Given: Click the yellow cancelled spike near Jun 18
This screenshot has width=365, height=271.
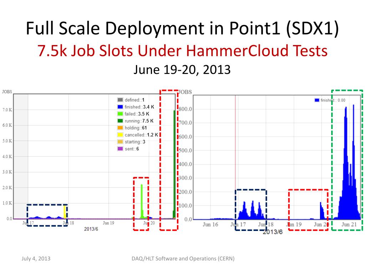Looking at the screenshot, I should [65, 212].
